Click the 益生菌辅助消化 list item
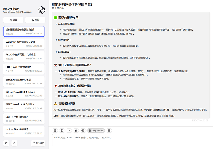Image resolution: width=213 pixels, height=149 pixels. coord(67,24)
